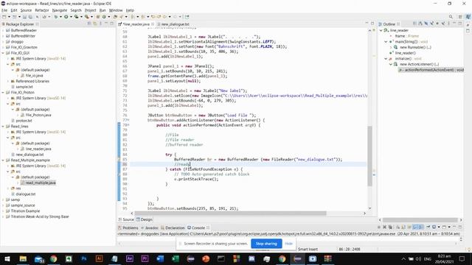Screen dimensions: 472x265
Task: Open Excel from the taskbar
Action: click(x=176, y=258)
